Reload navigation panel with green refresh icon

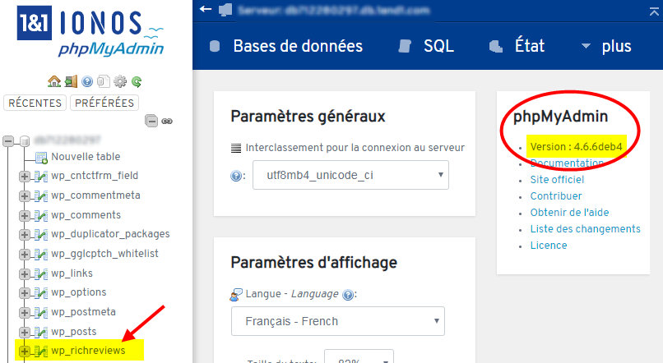coord(137,81)
